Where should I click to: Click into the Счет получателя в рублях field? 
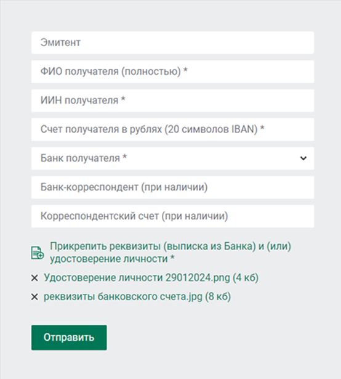pos(173,129)
